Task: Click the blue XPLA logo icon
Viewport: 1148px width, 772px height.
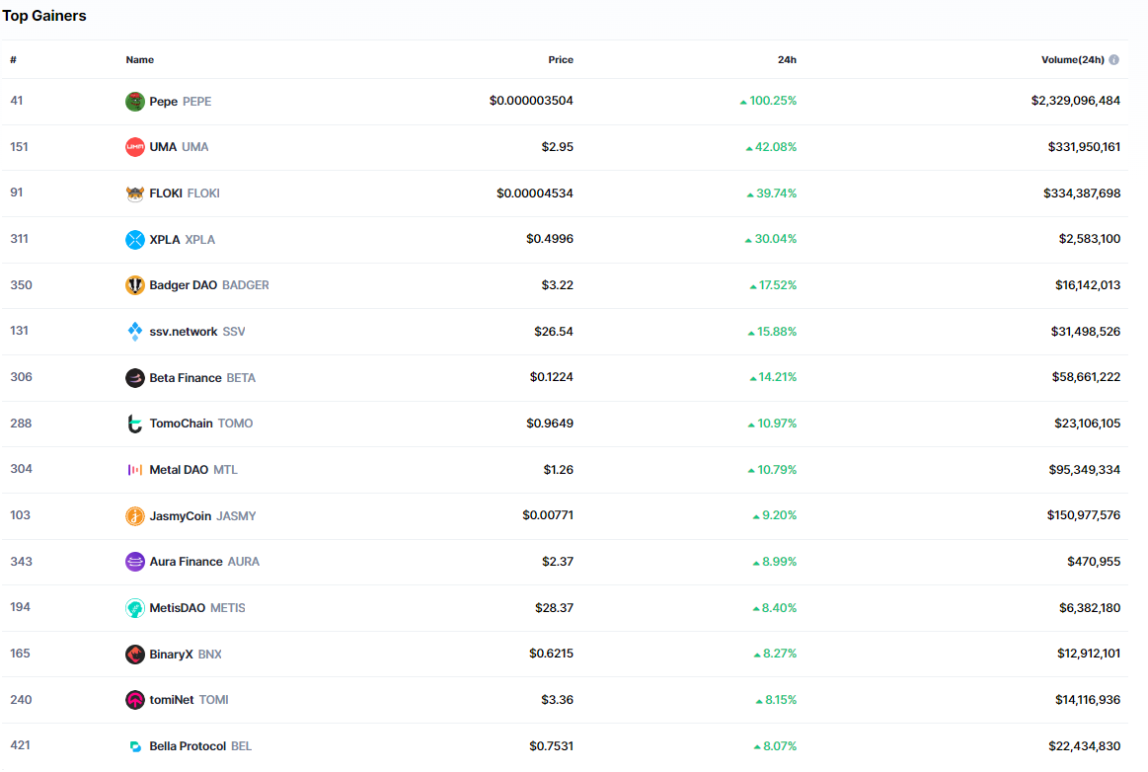Action: click(x=135, y=240)
